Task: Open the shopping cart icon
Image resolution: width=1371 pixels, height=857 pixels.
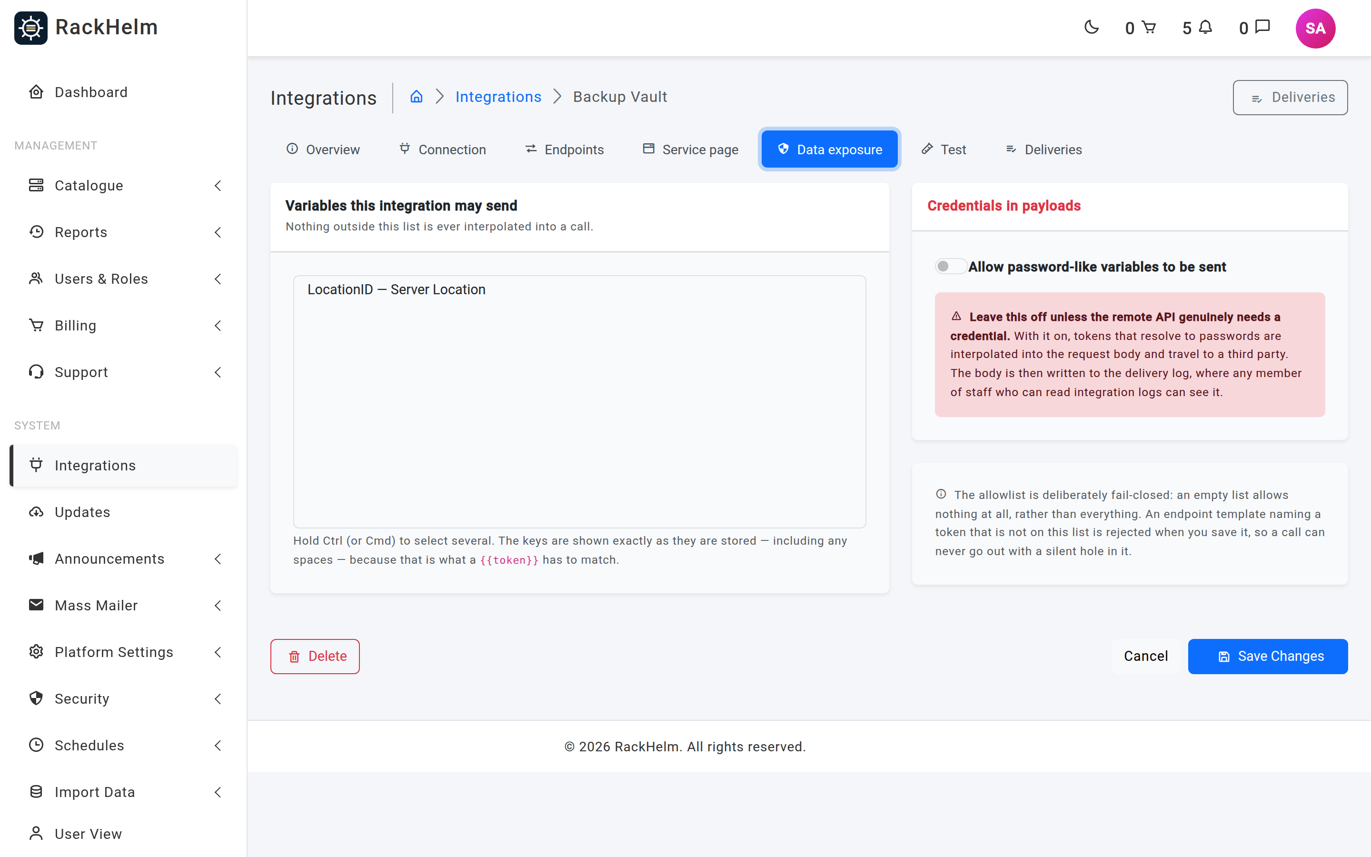Action: (1148, 27)
